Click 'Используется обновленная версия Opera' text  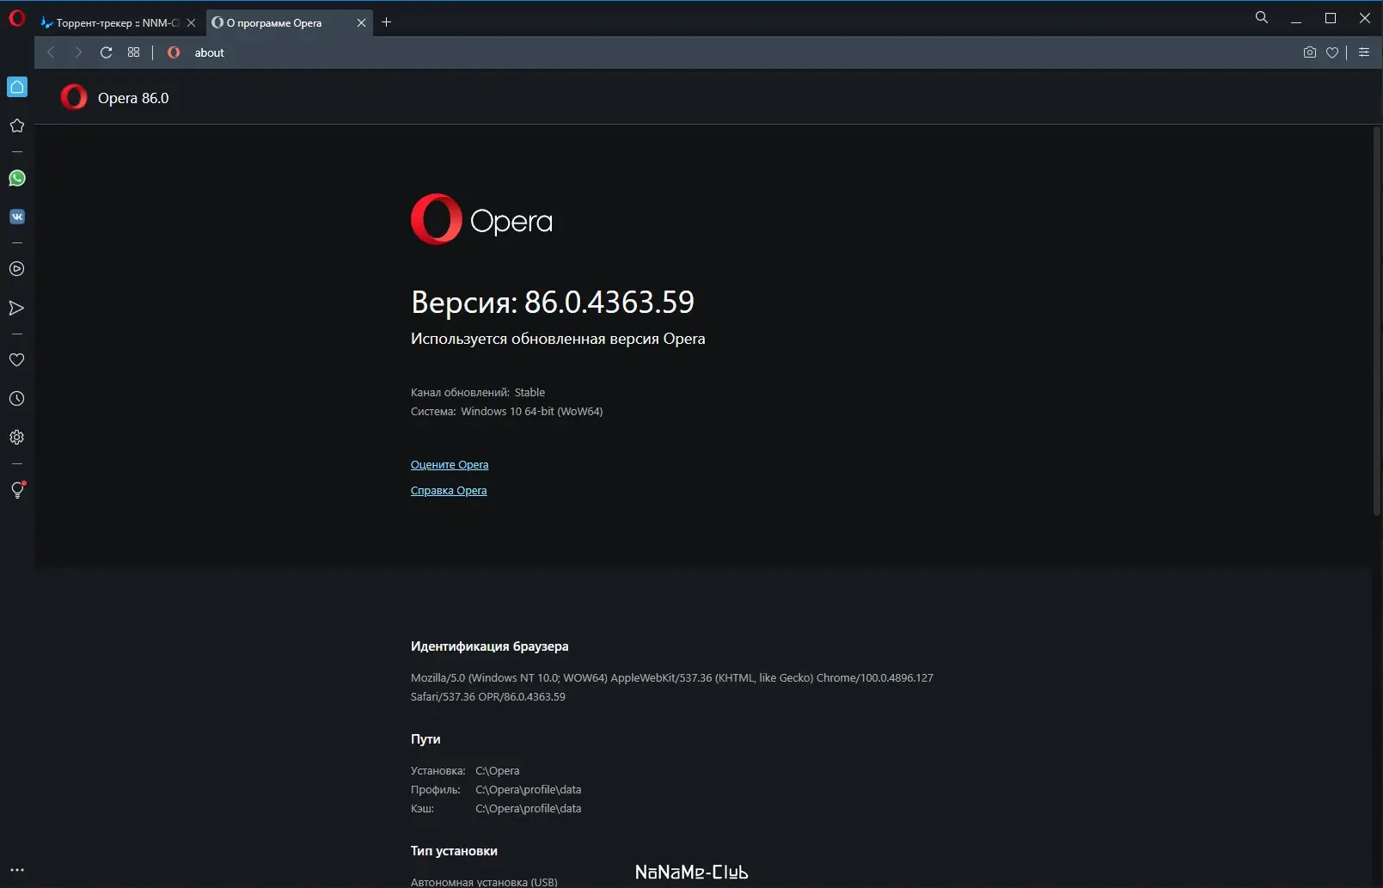(x=558, y=339)
